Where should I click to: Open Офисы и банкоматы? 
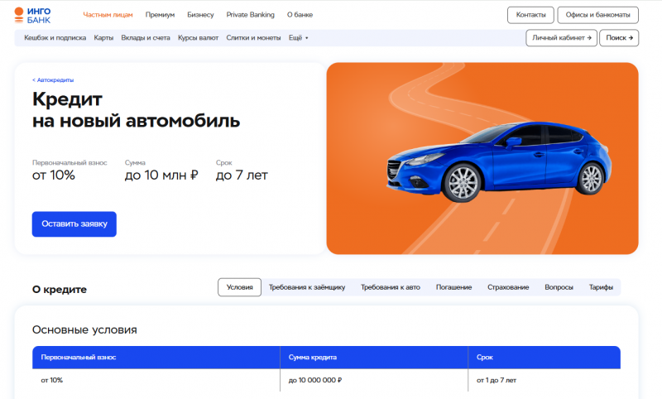(597, 15)
